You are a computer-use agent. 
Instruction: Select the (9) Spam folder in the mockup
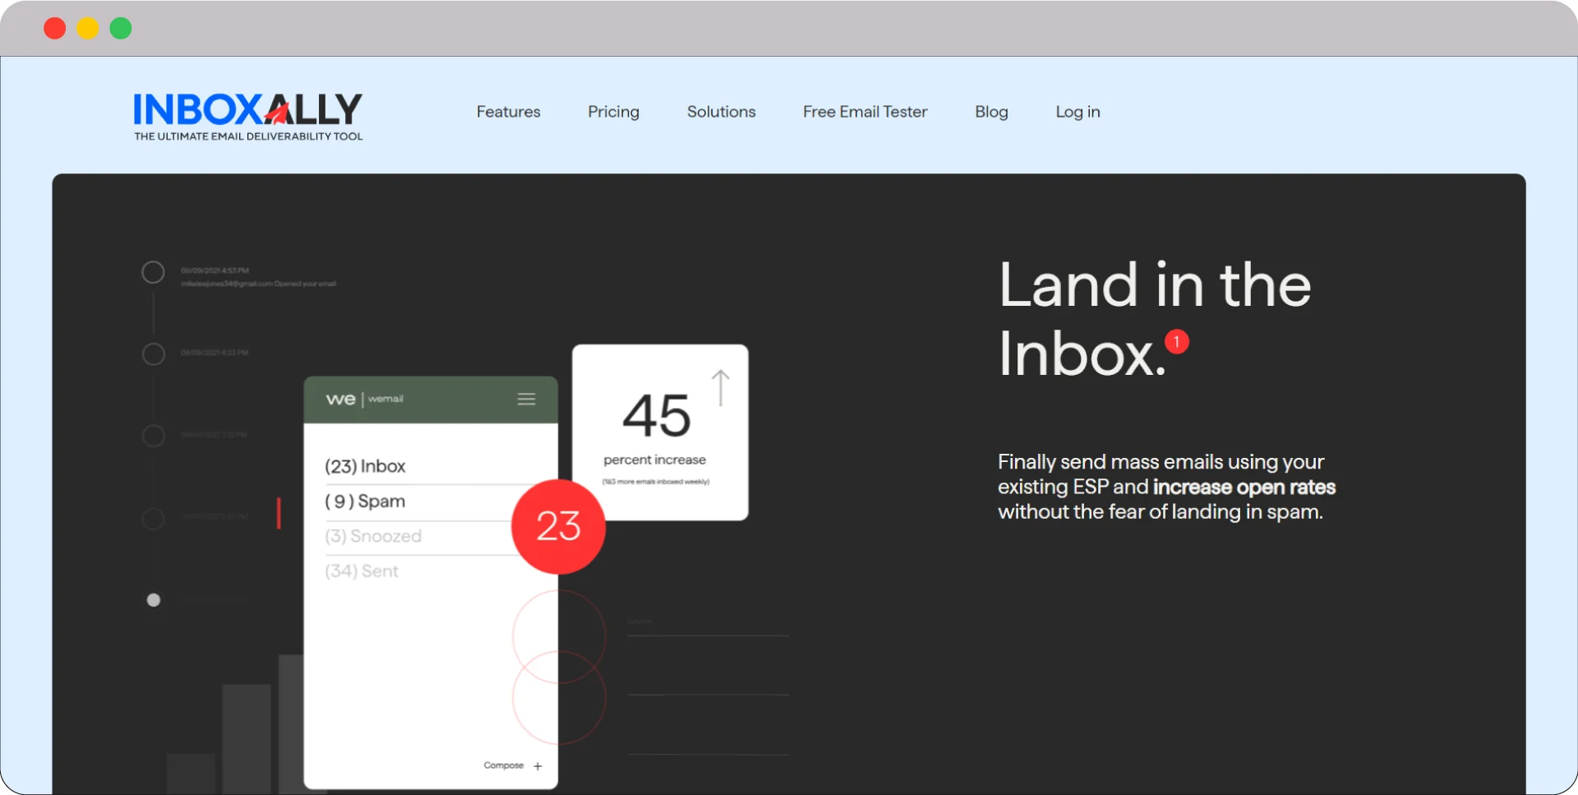coord(365,501)
